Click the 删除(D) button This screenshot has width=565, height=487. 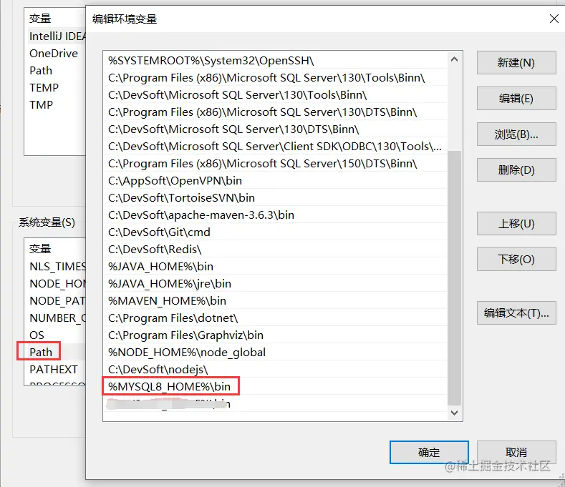coord(516,170)
